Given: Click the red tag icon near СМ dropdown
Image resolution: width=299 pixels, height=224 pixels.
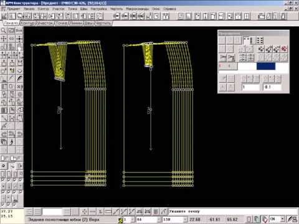Looking at the screenshot, I should pyautogui.click(x=265, y=219).
